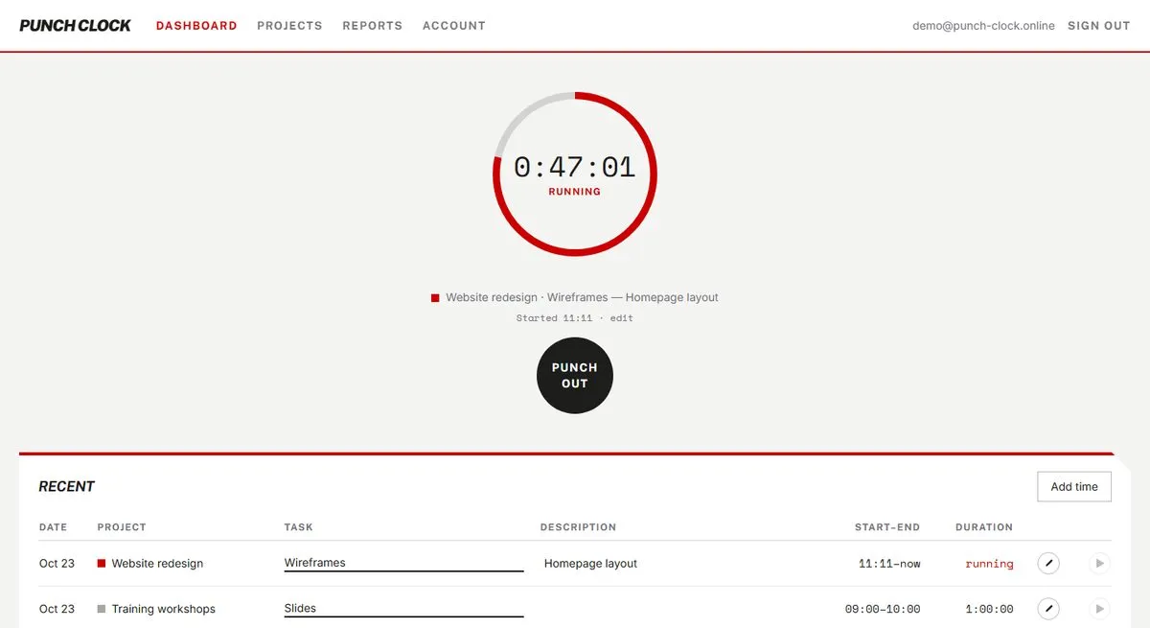Go to the Projects page

point(289,26)
